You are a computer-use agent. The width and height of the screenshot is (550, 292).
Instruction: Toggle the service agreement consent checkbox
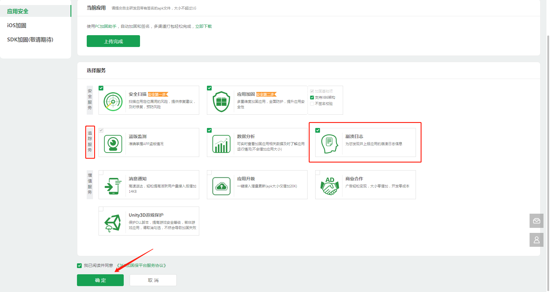79,266
